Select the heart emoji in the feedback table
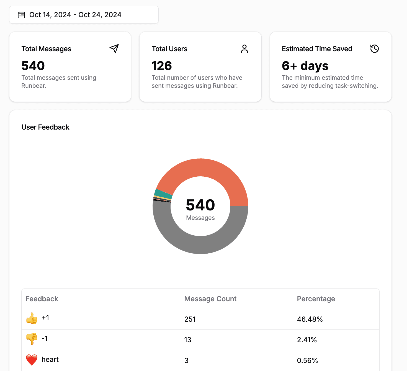407x371 pixels. (32, 360)
